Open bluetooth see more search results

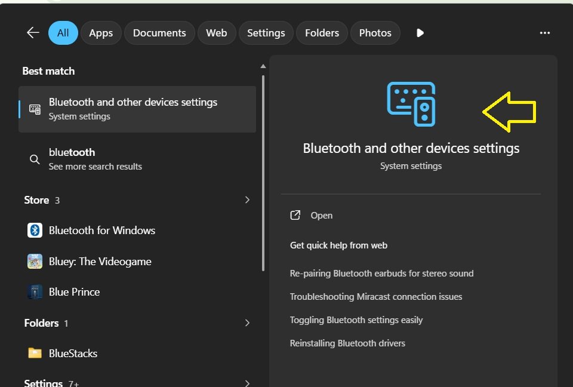tap(137, 159)
